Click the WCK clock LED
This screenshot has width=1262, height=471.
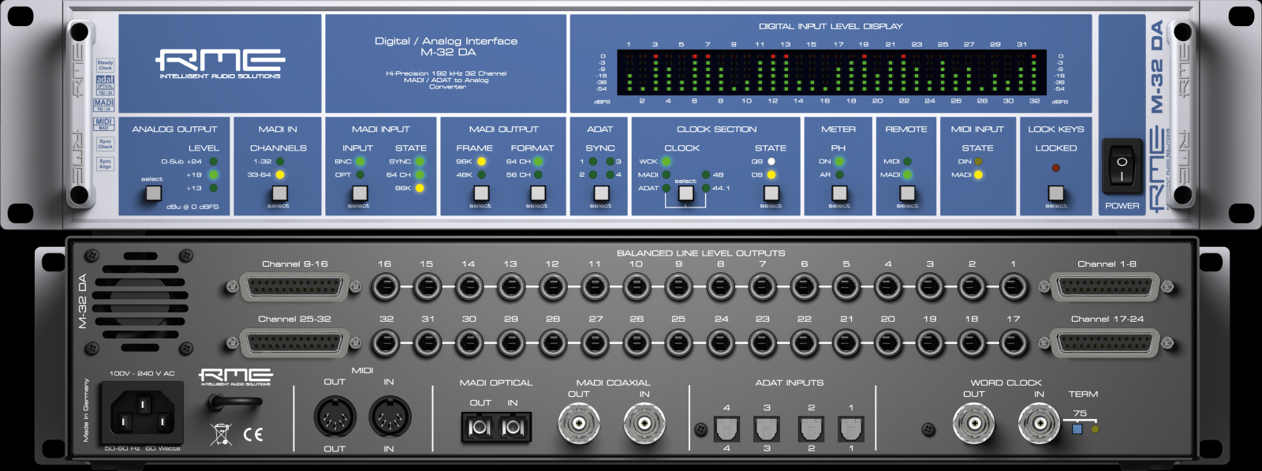pyautogui.click(x=666, y=161)
